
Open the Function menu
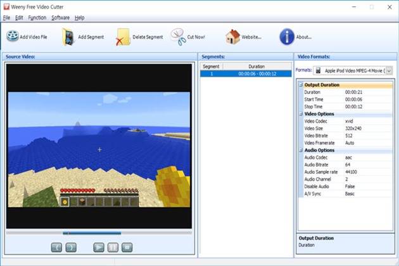pyautogui.click(x=37, y=18)
